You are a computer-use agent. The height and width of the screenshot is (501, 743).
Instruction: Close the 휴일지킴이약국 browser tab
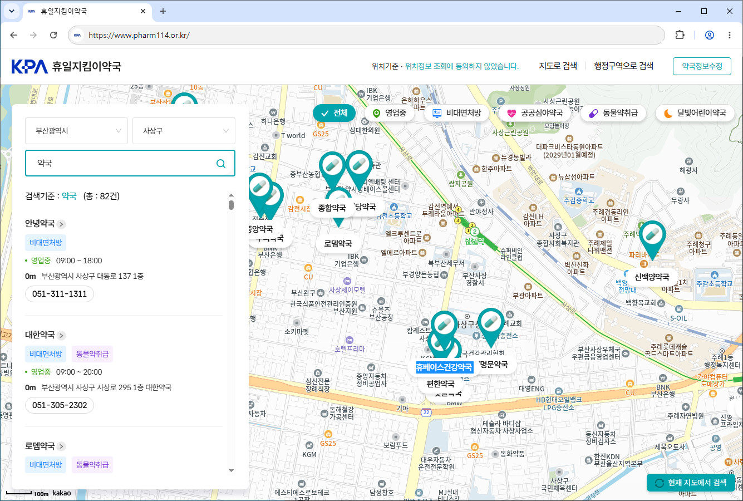point(143,11)
